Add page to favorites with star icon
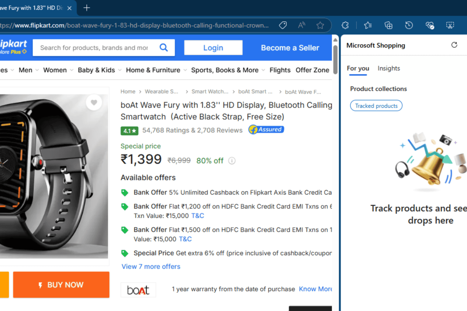 click(320, 25)
